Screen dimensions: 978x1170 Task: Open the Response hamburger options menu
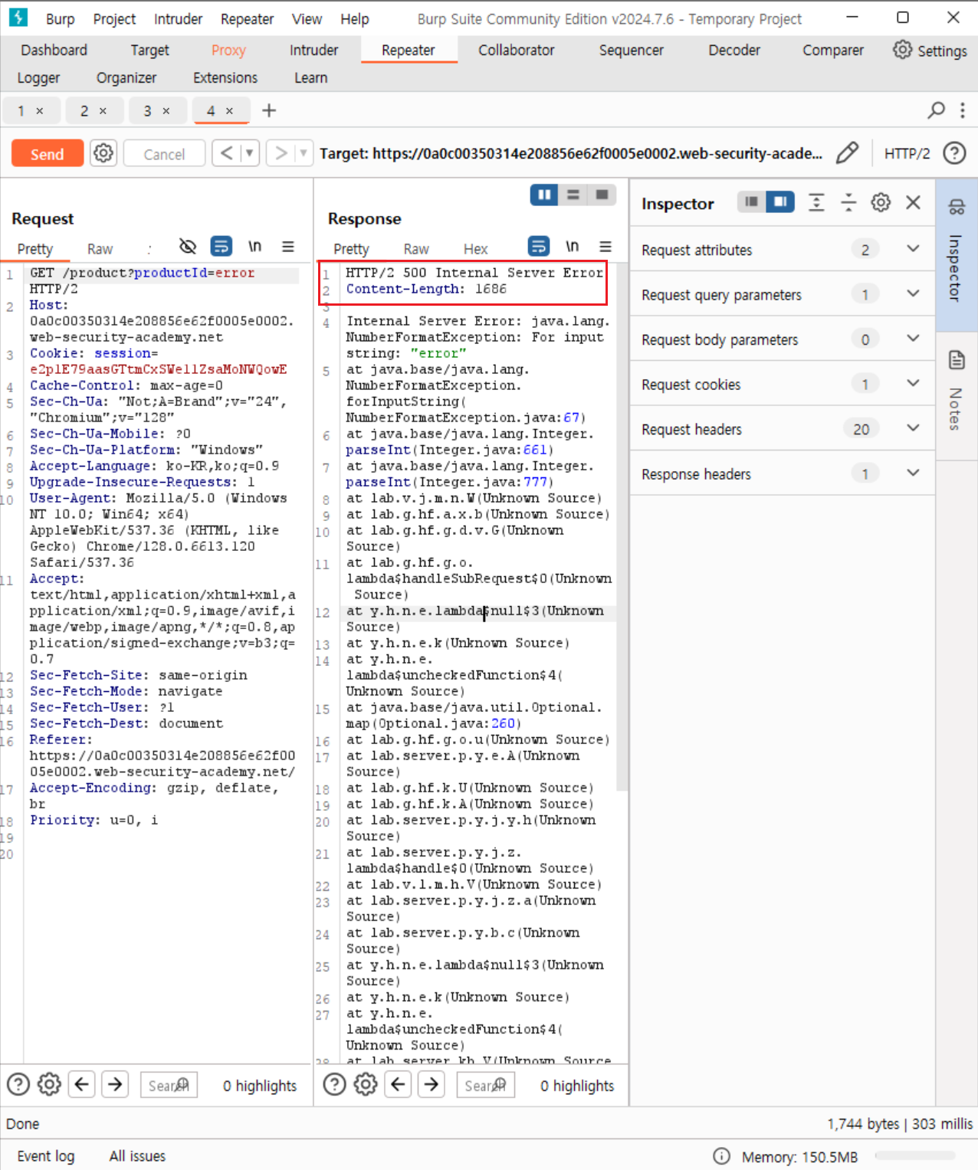[606, 247]
